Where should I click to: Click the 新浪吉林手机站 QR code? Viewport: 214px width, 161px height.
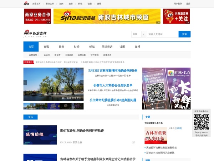tap(202, 122)
